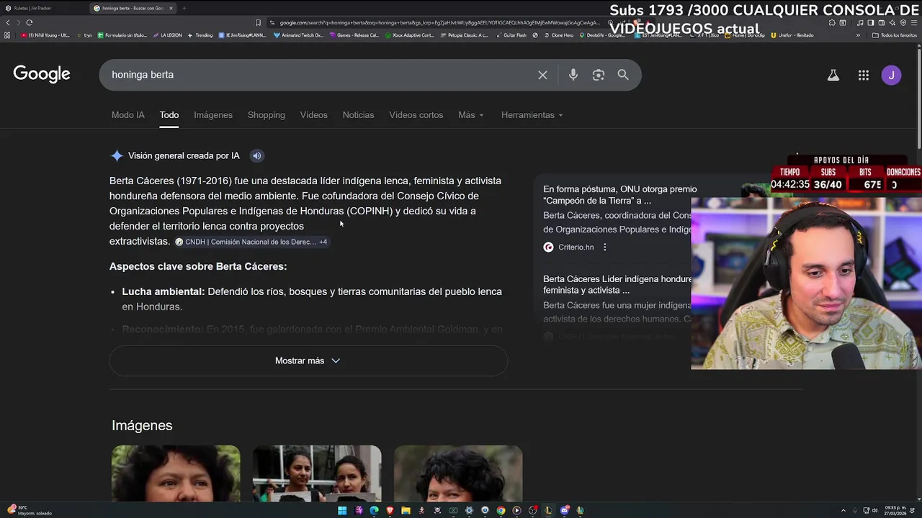Click the Imágenes section heading

click(142, 425)
